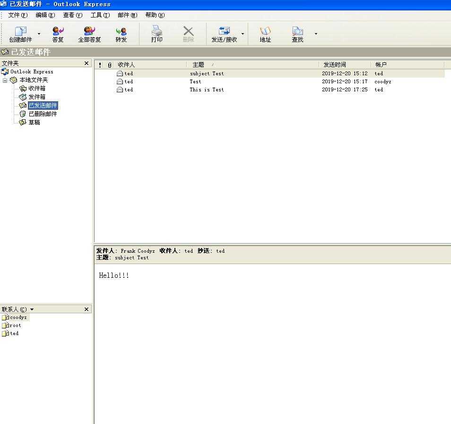Sort by the 主题 column header
Viewport: 451px width, 424px height.
pyautogui.click(x=253, y=65)
